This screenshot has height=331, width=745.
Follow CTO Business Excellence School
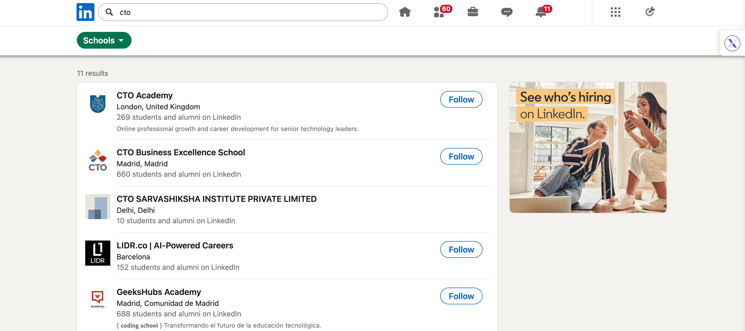(x=461, y=157)
